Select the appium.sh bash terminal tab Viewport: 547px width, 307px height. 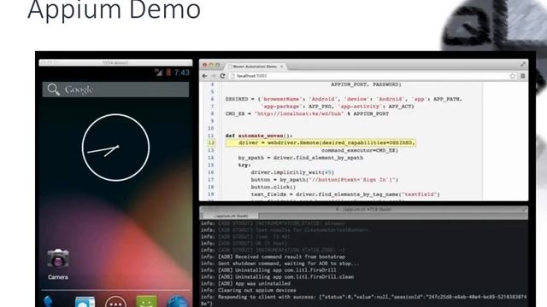(230, 216)
